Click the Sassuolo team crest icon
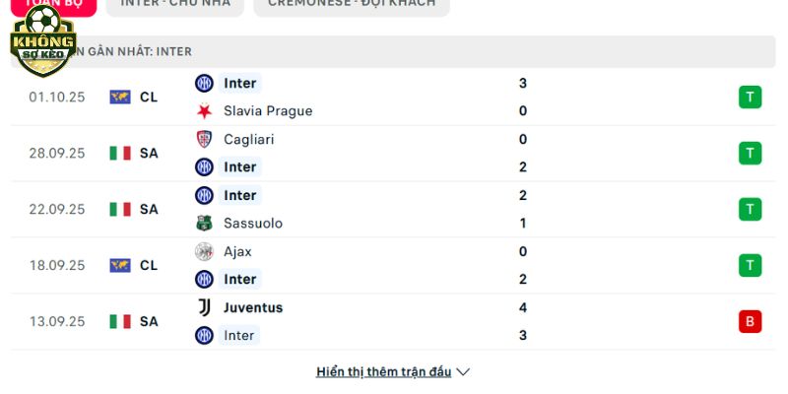The image size is (788, 394). pyautogui.click(x=204, y=223)
